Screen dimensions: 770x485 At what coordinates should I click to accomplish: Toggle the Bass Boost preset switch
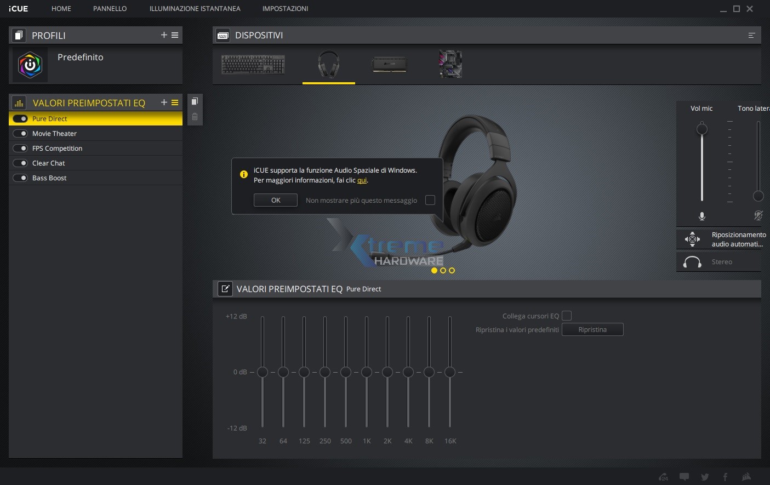20,178
